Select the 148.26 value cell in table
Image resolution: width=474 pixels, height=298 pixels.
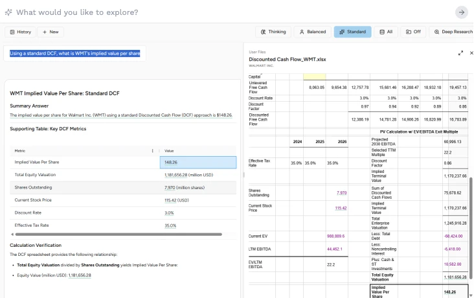198,163
